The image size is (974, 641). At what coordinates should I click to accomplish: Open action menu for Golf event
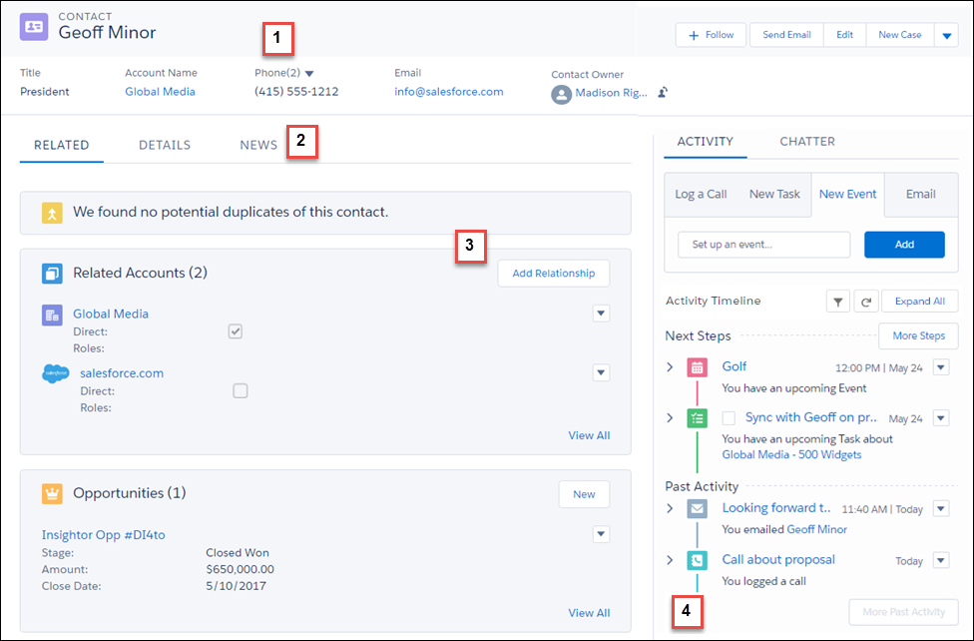[941, 367]
